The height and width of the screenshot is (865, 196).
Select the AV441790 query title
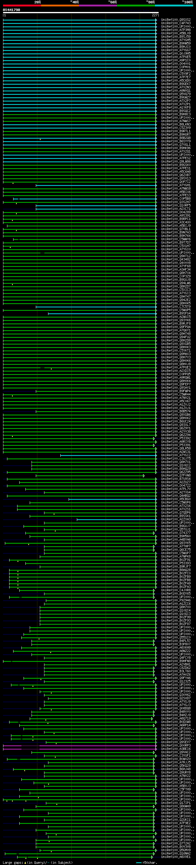[x=11, y=10]
